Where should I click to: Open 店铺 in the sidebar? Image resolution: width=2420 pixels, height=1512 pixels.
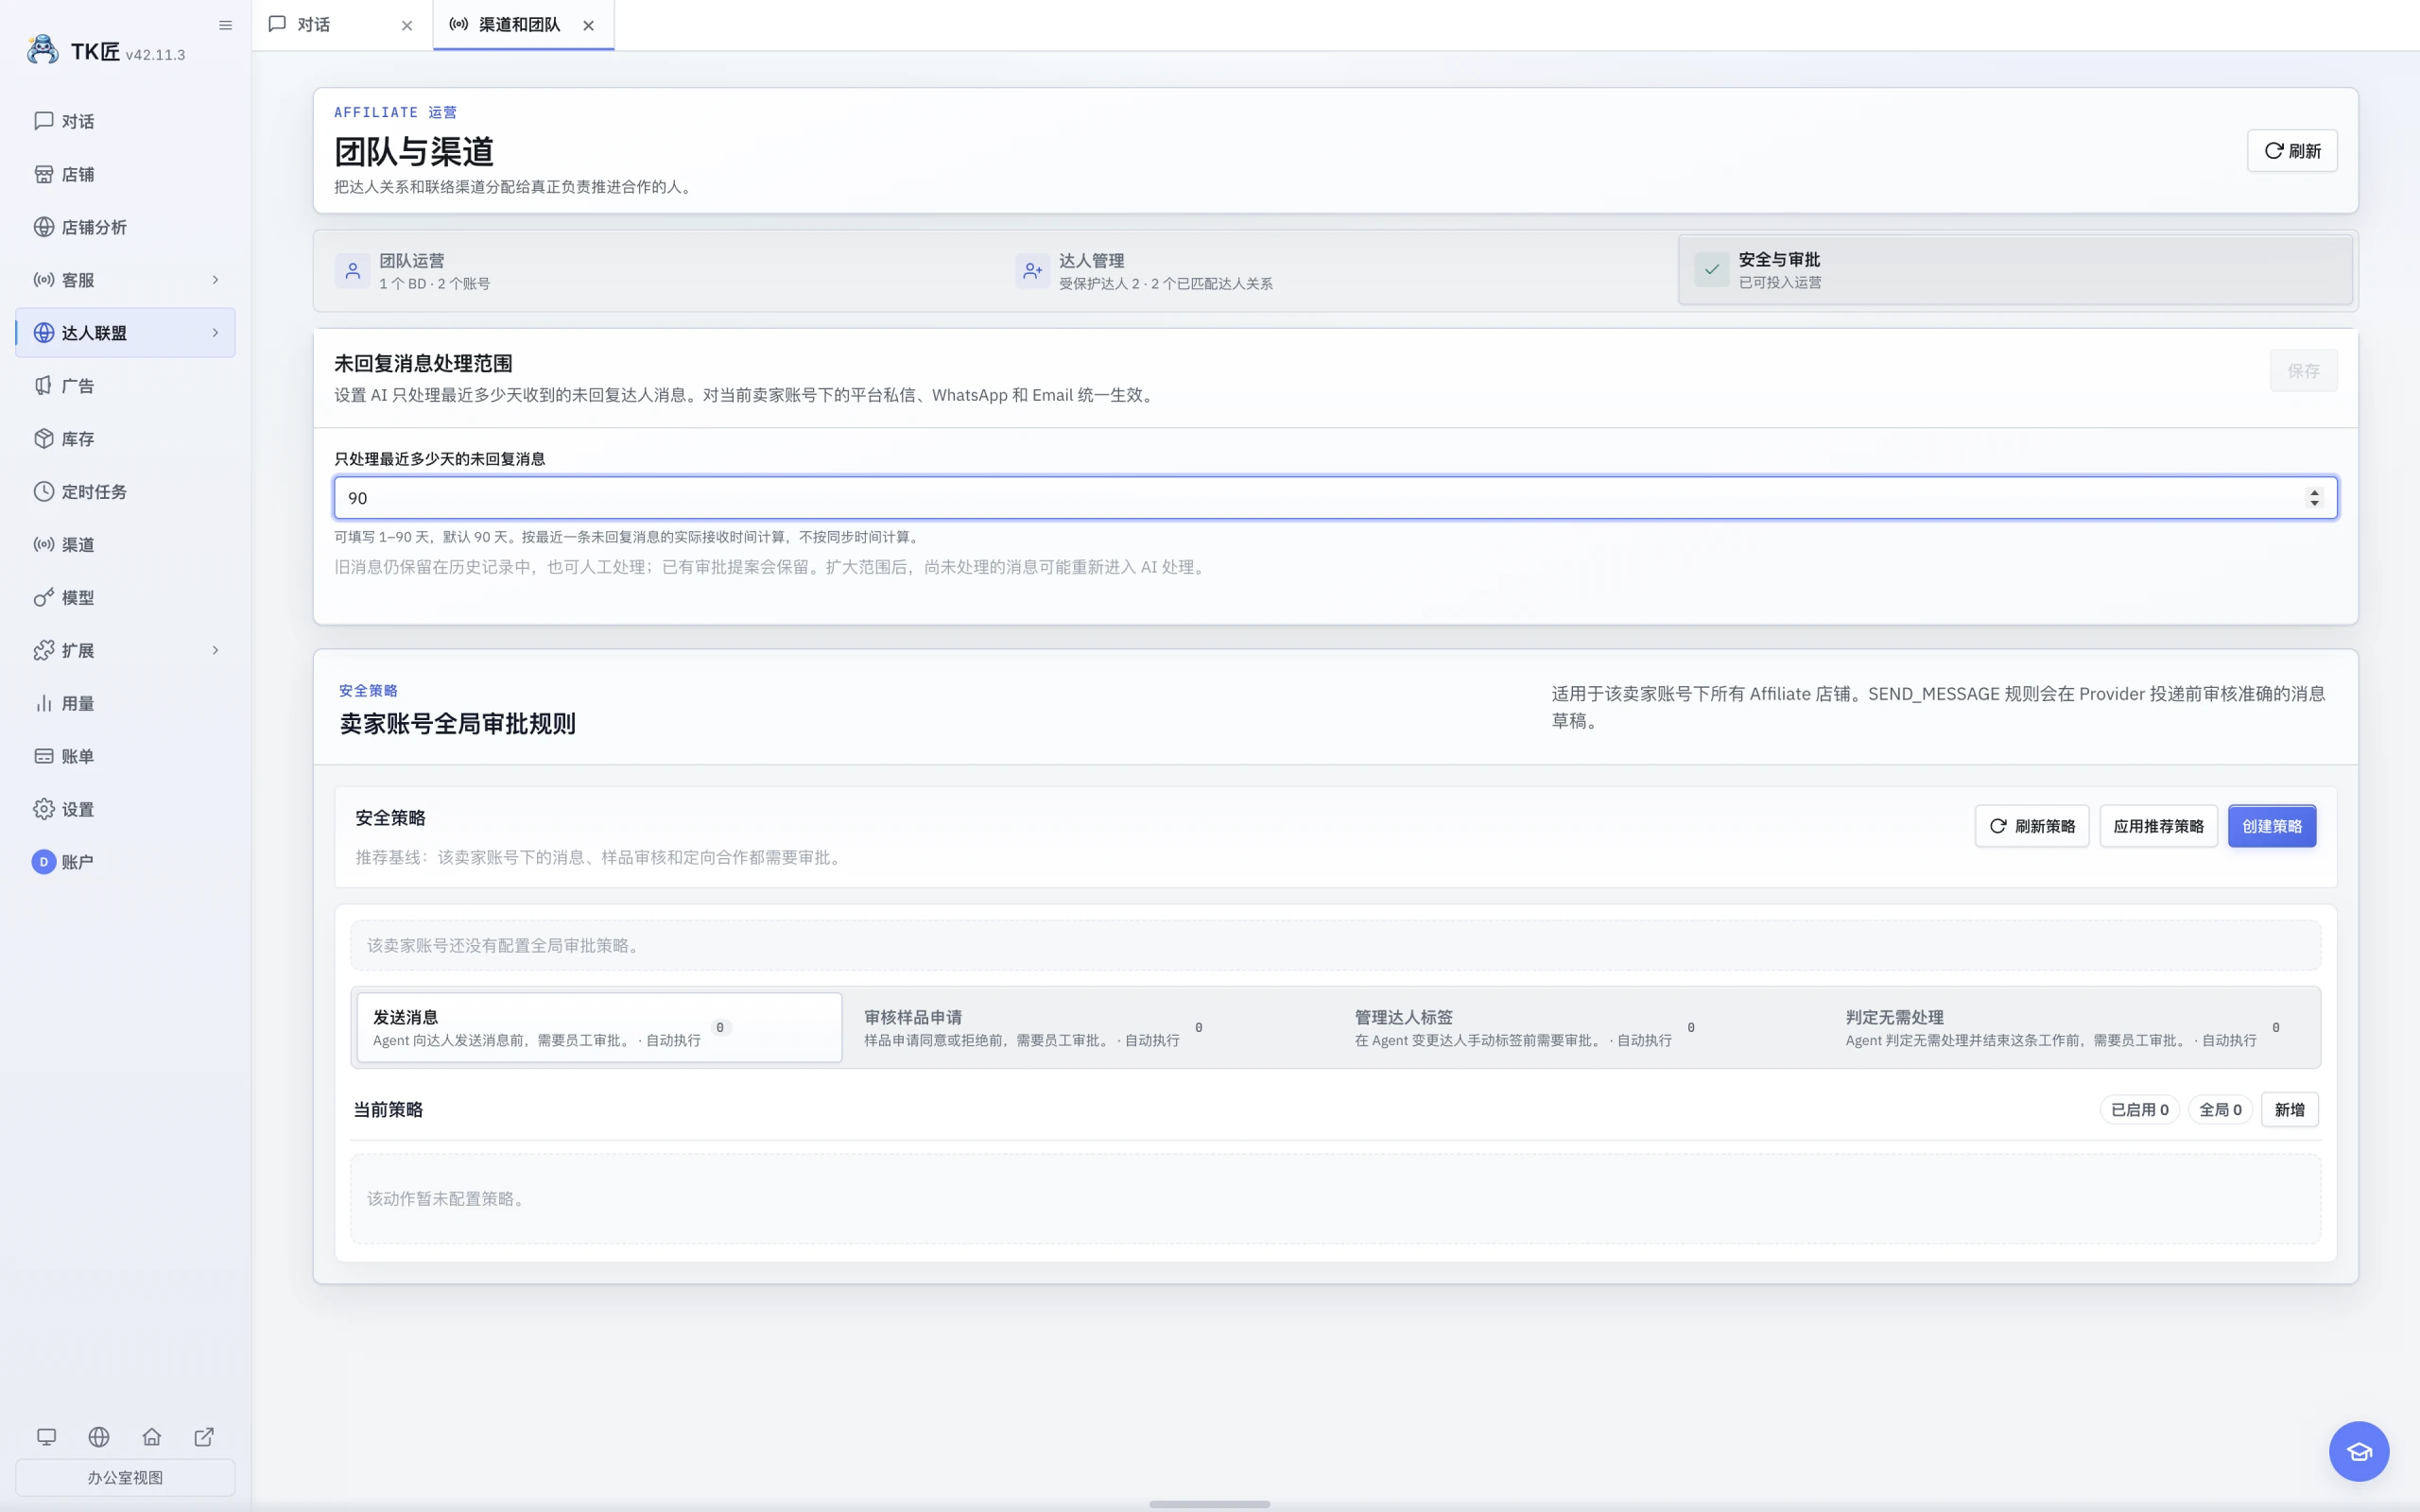(125, 174)
